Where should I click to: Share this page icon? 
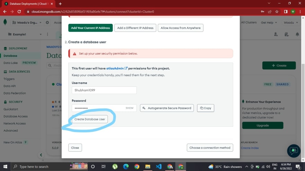coord(270,12)
